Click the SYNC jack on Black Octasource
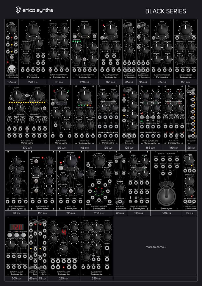This screenshot has height=286, width=202. pos(88,165)
